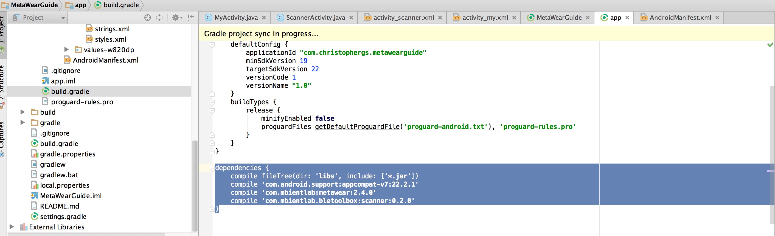Expand the build folder in project tree
This screenshot has height=236, width=775.
tap(22, 112)
